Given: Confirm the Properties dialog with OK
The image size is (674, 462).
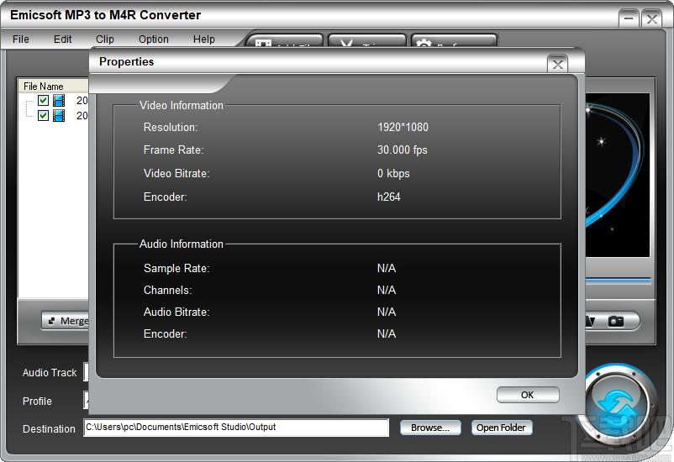Looking at the screenshot, I should tap(528, 395).
